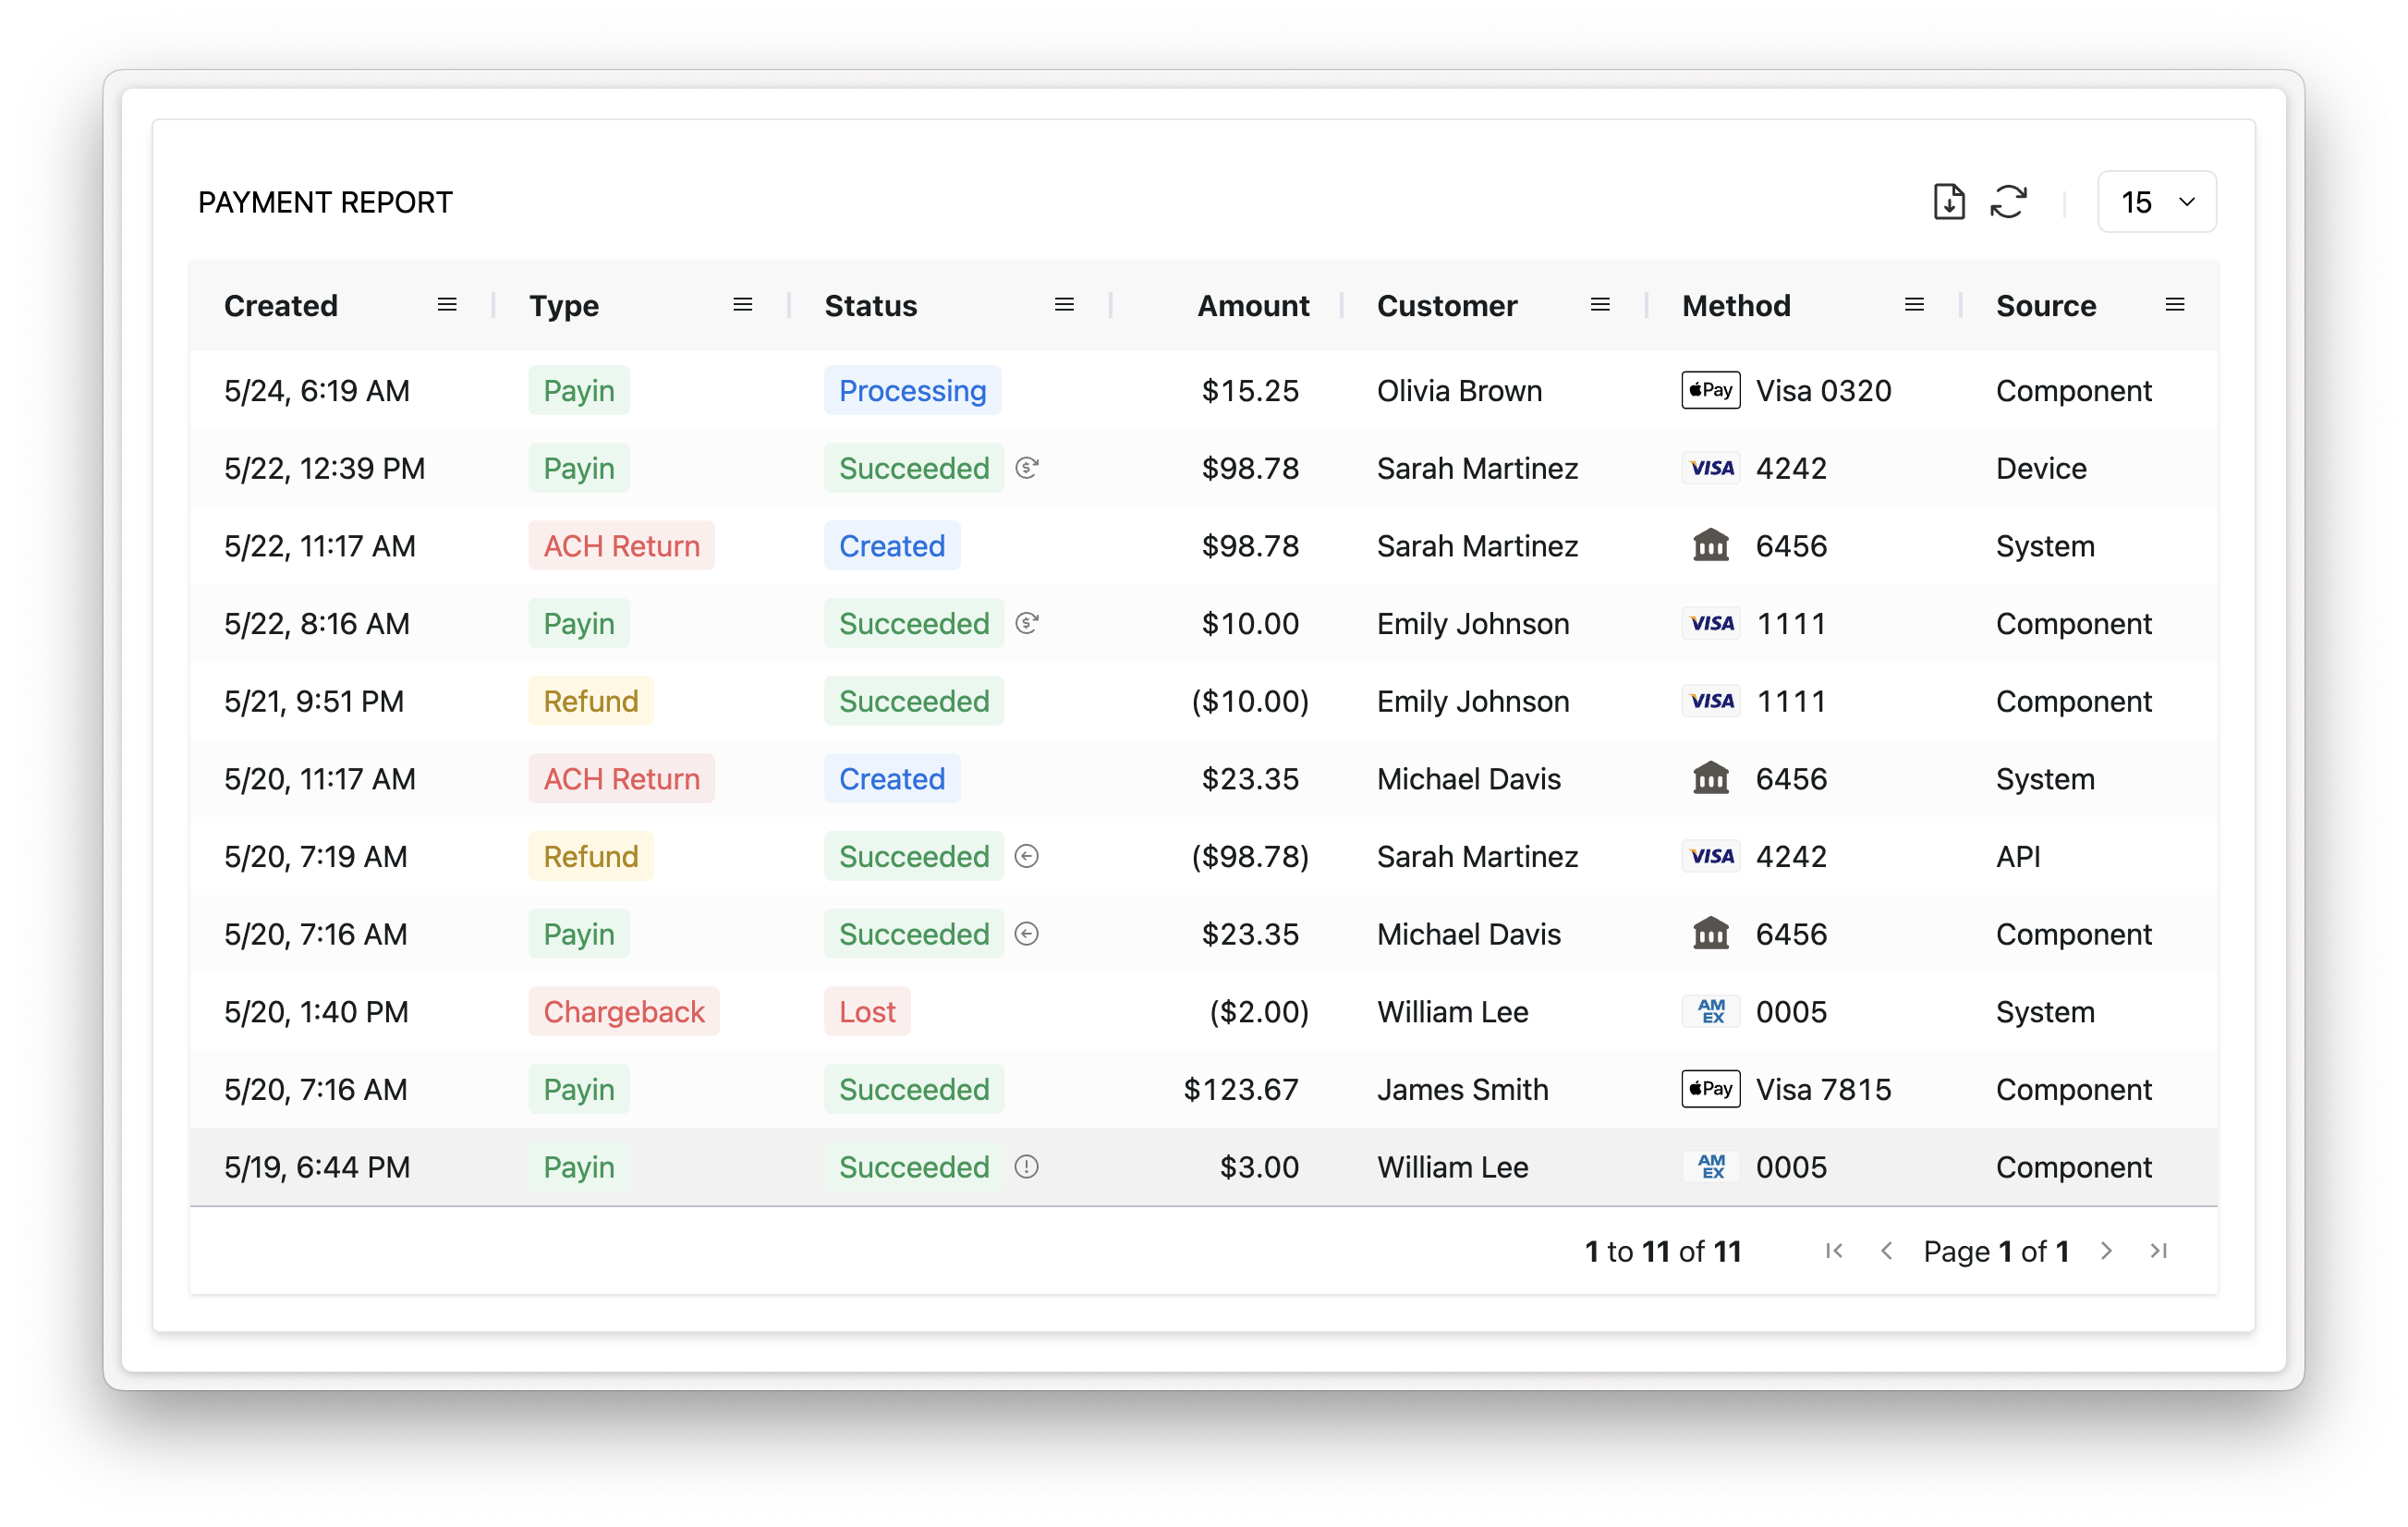The width and height of the screenshot is (2408, 1527).
Task: Open the Status column menu icon
Action: pos(1064,305)
